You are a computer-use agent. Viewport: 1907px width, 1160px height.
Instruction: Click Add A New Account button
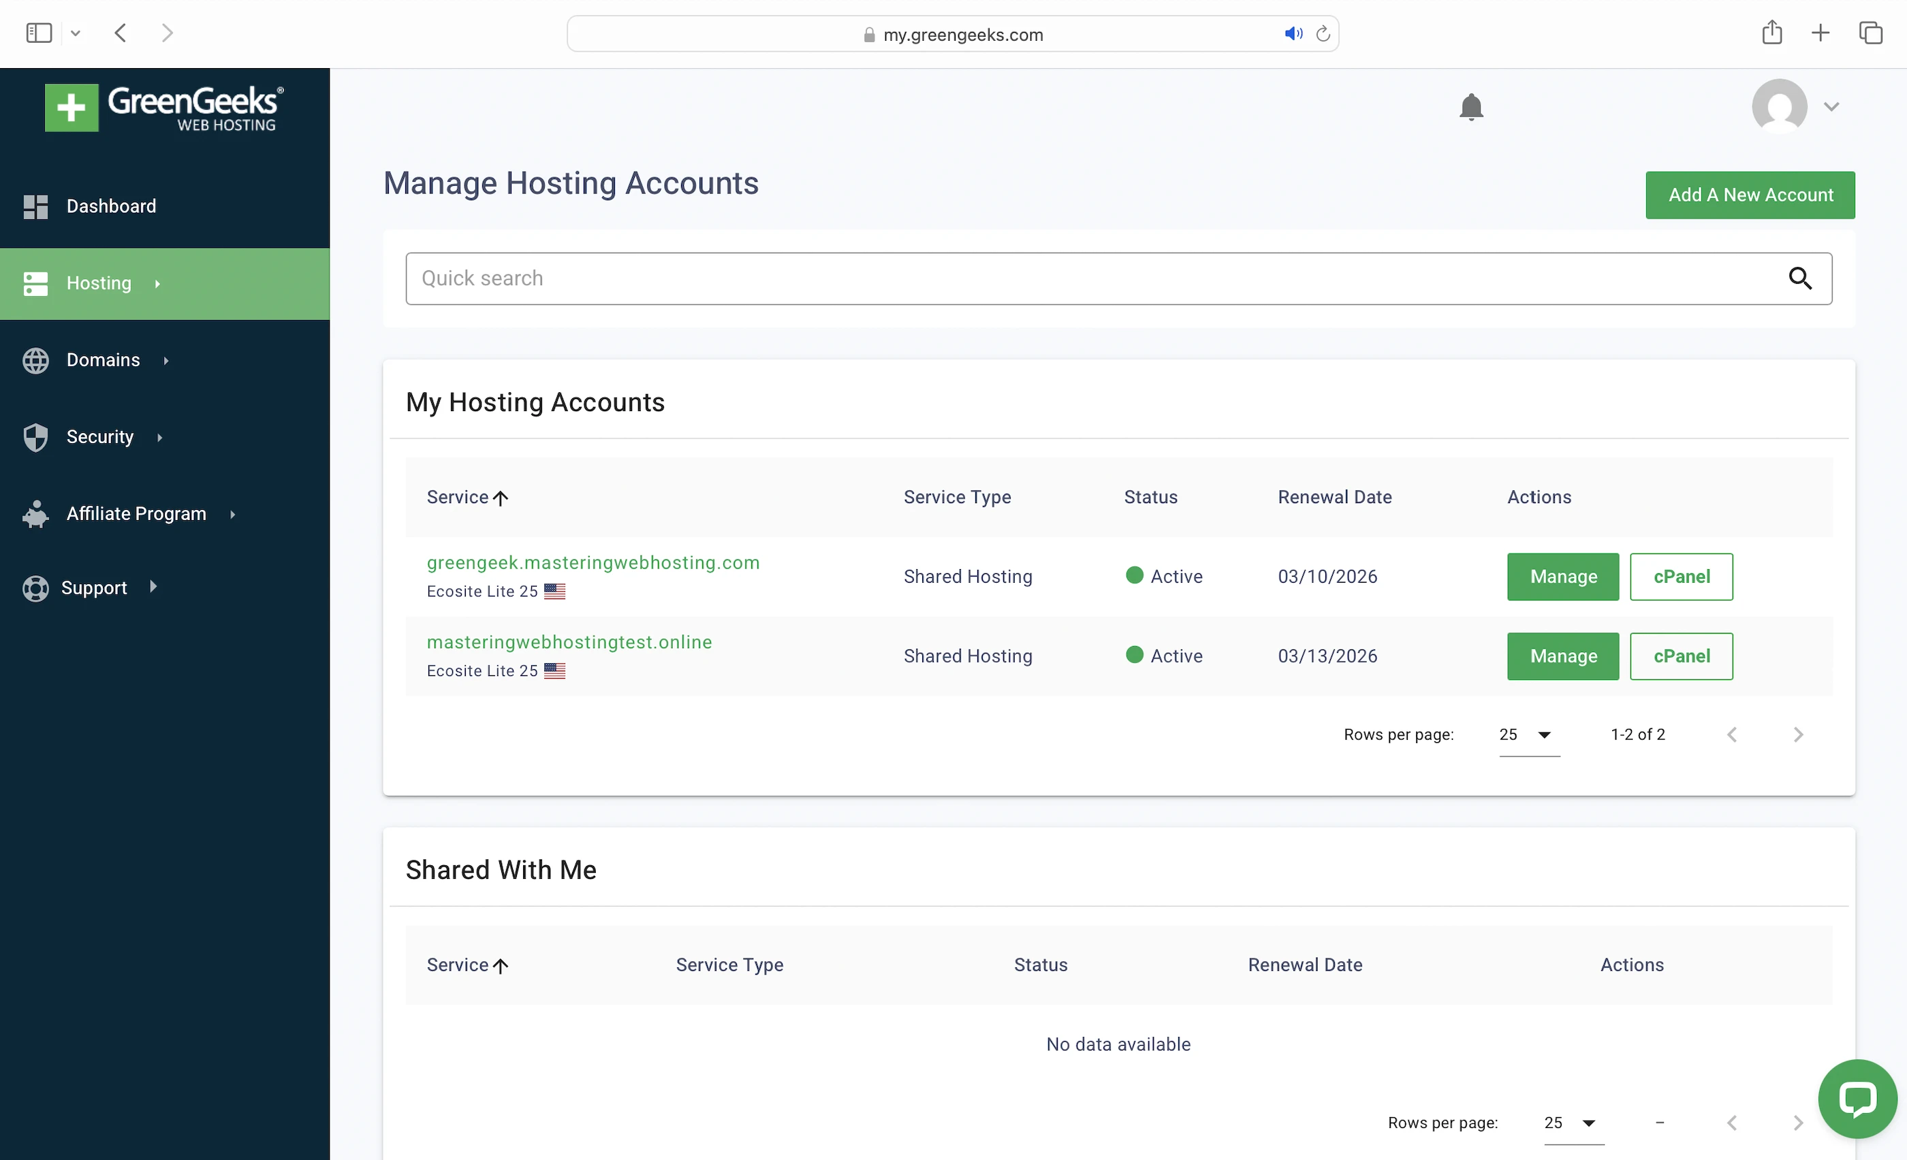point(1750,195)
